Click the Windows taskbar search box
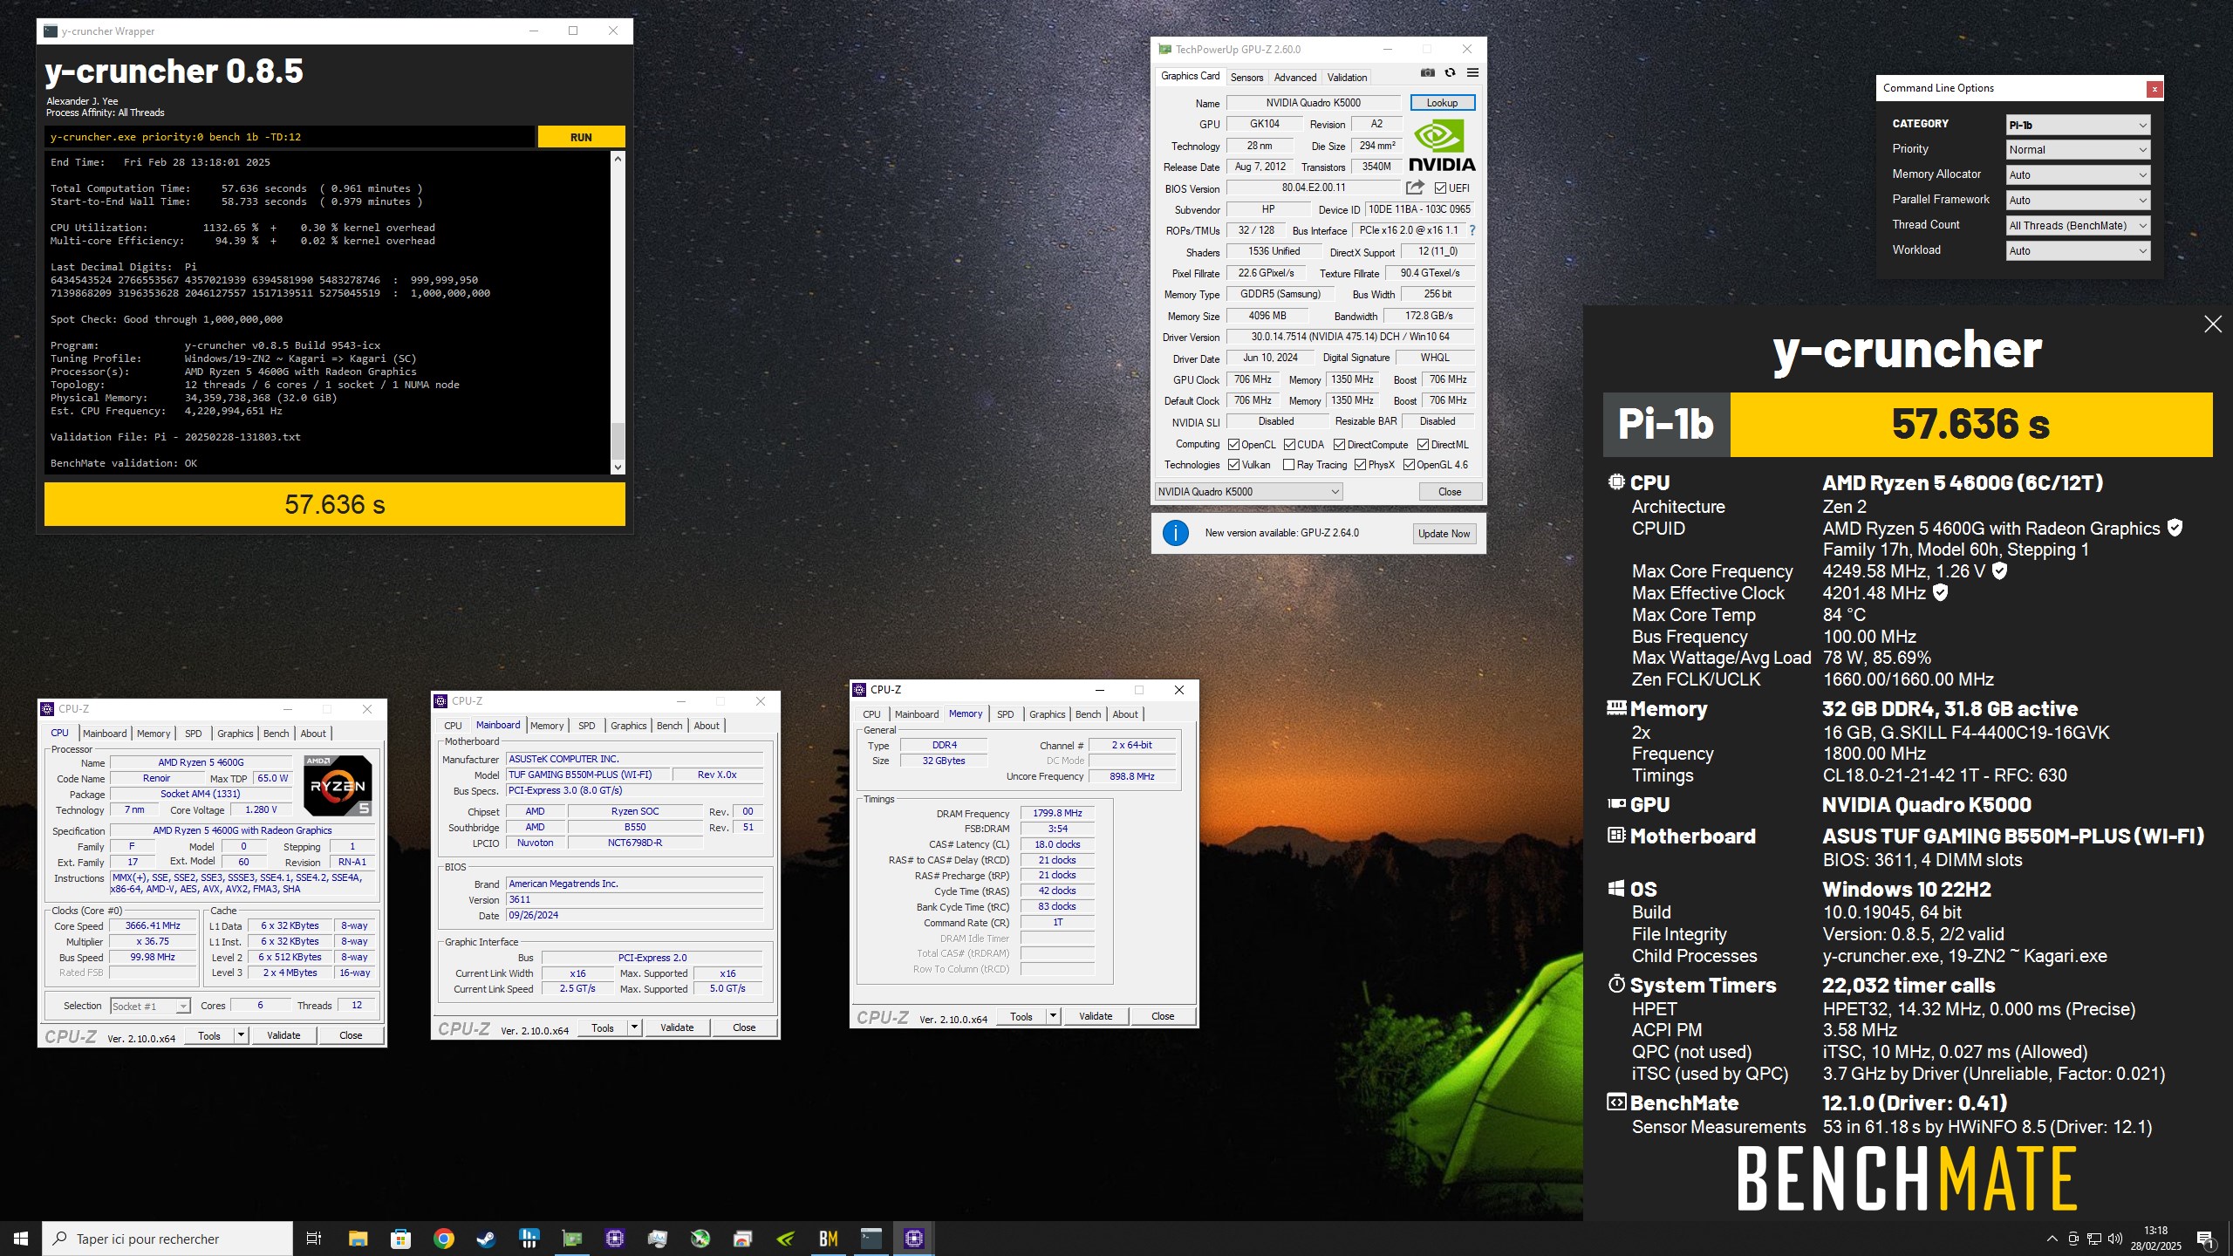 pyautogui.click(x=167, y=1239)
